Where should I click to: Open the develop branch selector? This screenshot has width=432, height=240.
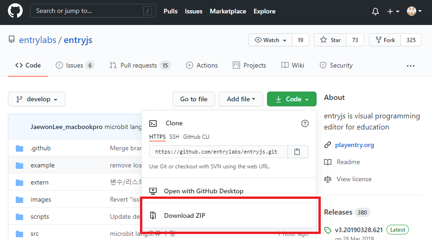coord(37,99)
